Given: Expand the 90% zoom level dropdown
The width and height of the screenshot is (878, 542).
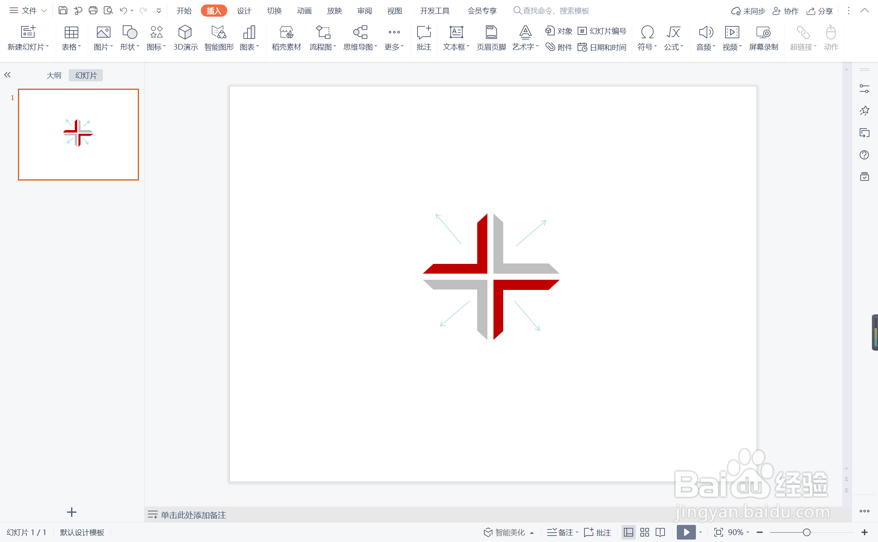Looking at the screenshot, I should point(739,532).
